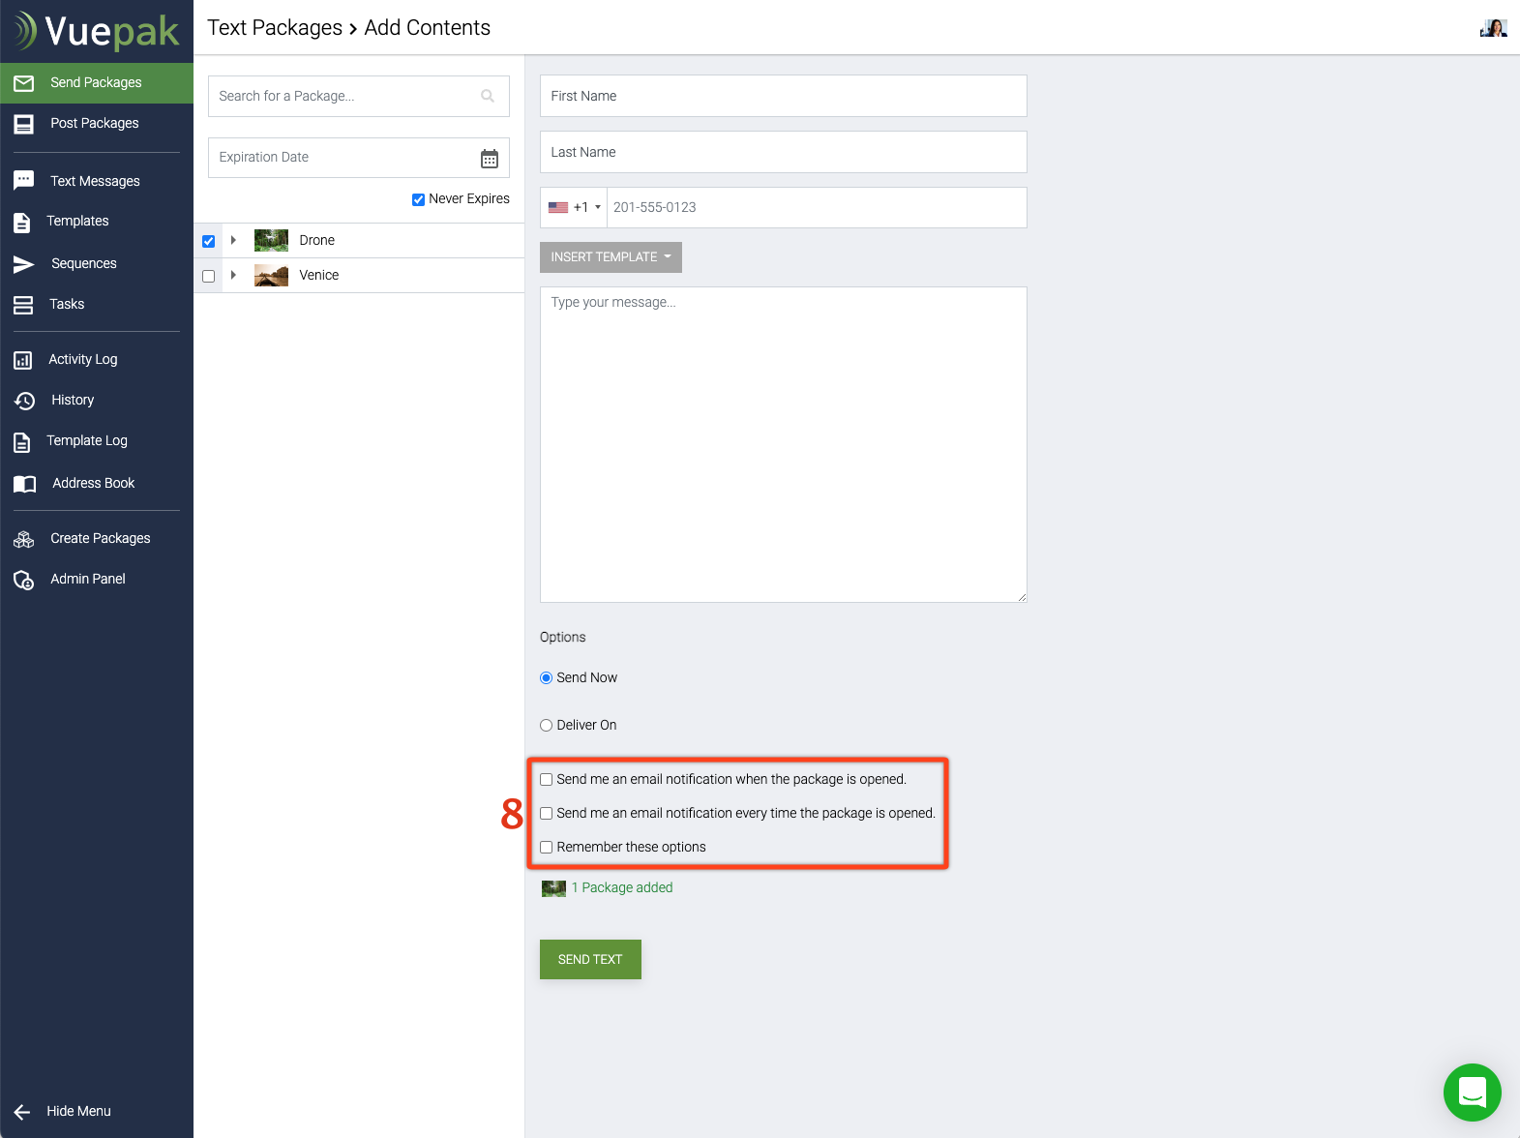This screenshot has width=1520, height=1138.
Task: Click the user profile avatar
Action: [1493, 28]
